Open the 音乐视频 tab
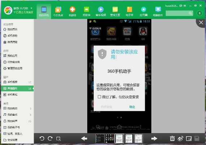Viewport: 206px width, 145px height. pos(101,12)
